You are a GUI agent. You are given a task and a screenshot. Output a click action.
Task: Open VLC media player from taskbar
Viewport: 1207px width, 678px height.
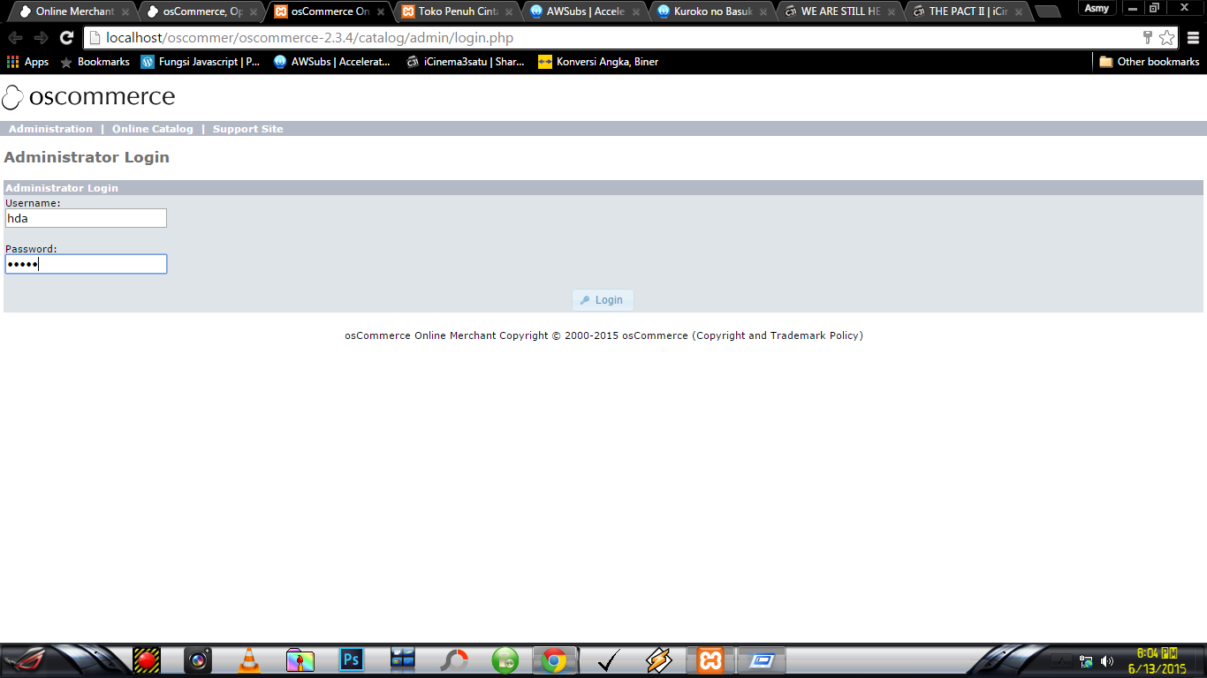(x=249, y=660)
